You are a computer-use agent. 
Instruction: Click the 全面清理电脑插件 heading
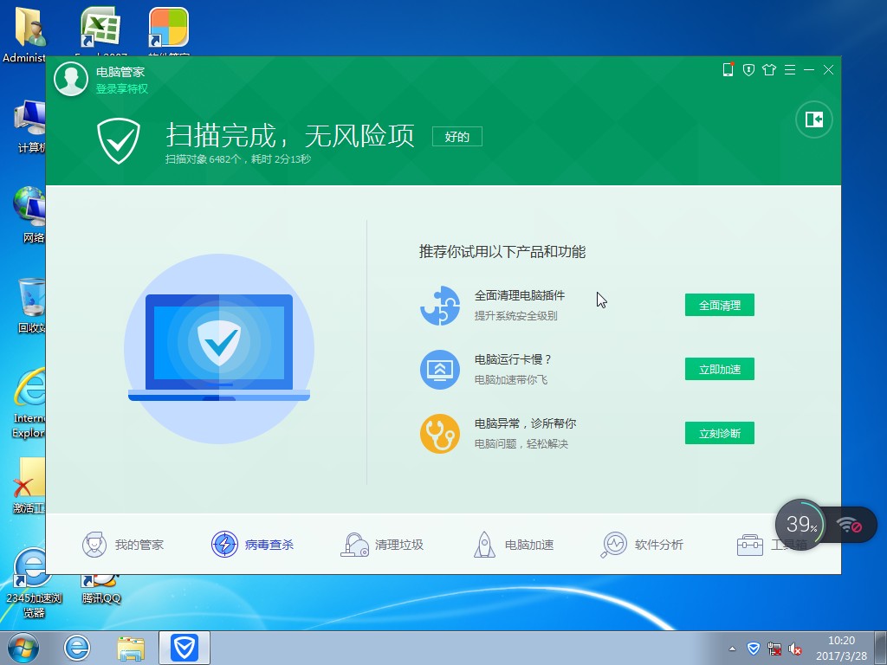pyautogui.click(x=520, y=295)
